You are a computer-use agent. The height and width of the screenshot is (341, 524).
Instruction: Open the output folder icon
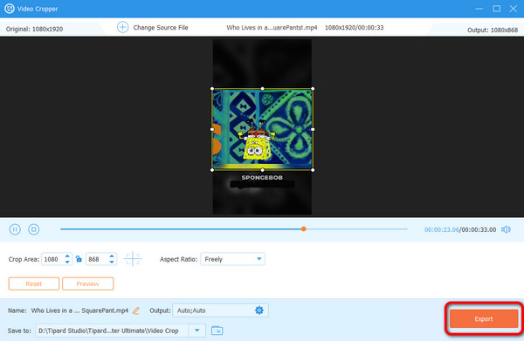pyautogui.click(x=217, y=331)
